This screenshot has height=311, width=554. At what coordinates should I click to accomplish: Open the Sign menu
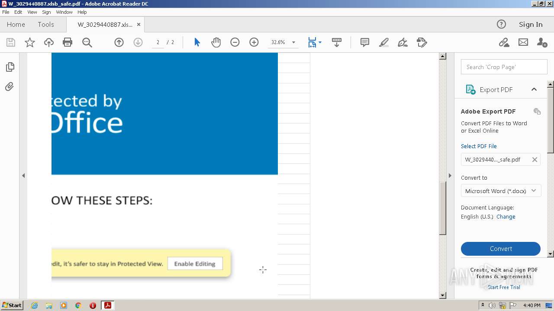[46, 12]
